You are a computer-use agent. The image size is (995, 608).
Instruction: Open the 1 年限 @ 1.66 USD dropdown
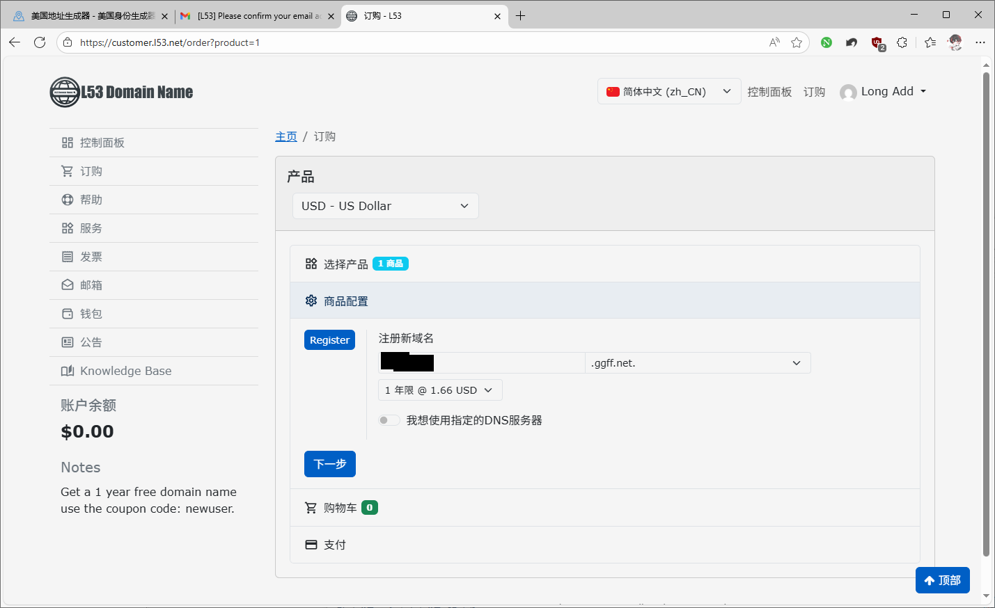point(439,390)
